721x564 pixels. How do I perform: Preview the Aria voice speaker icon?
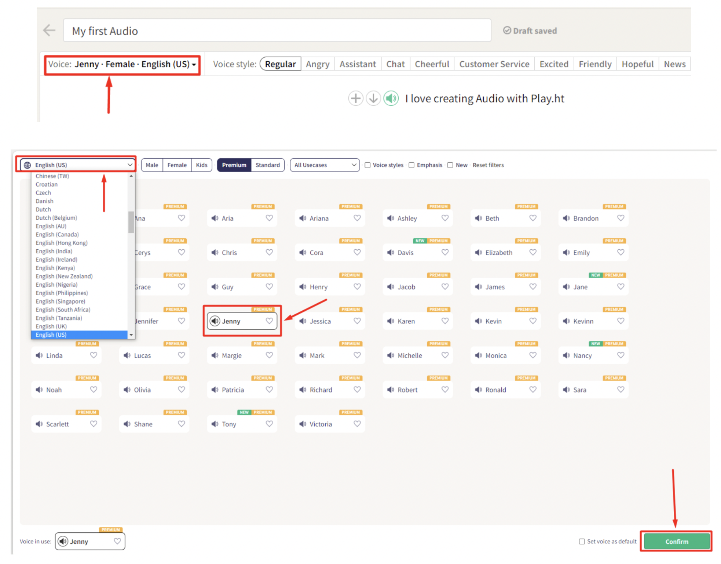(215, 218)
